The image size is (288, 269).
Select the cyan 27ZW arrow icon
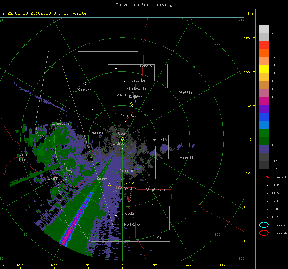264,201
